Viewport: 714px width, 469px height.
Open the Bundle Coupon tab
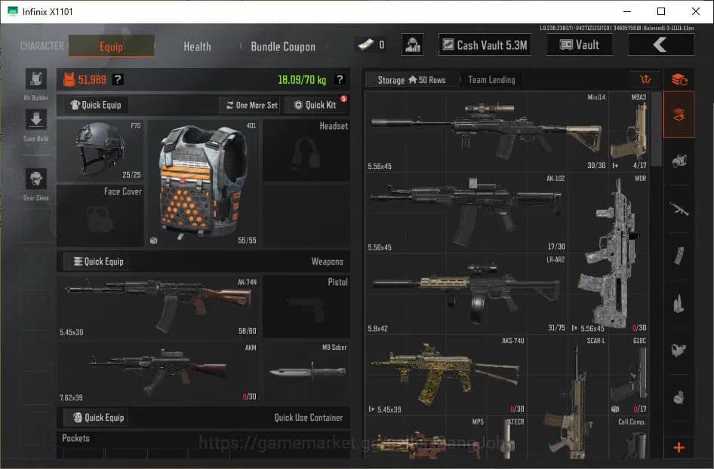coord(283,46)
